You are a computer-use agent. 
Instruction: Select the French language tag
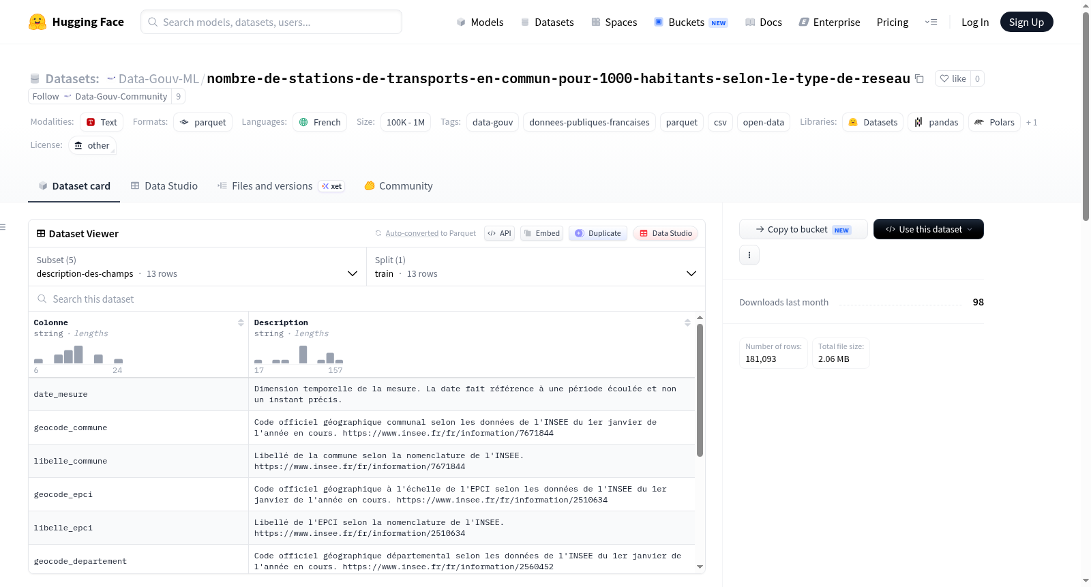320,122
